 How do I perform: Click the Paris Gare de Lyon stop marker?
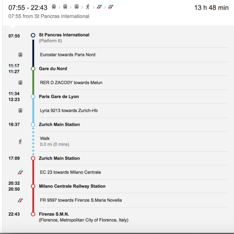point(33,97)
